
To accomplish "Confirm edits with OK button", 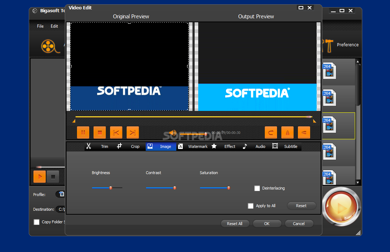I will (x=267, y=224).
